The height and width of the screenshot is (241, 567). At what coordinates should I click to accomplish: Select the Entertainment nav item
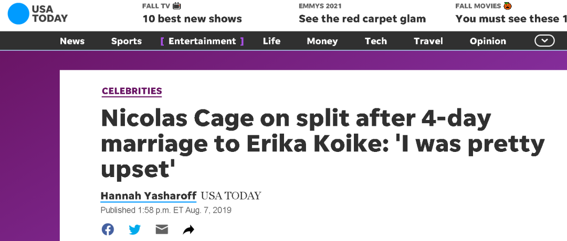point(202,41)
